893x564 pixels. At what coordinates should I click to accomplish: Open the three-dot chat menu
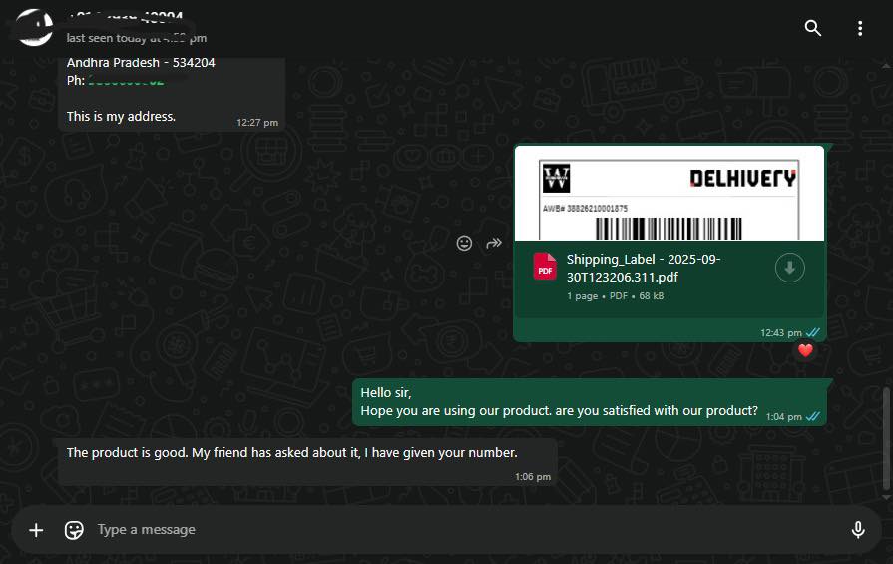[x=860, y=28]
